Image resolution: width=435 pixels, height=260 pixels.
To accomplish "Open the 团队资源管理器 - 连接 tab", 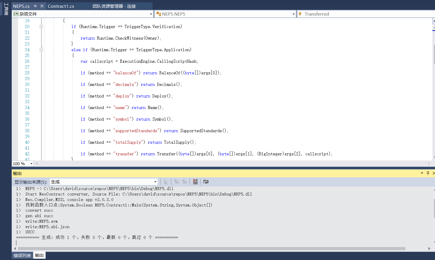I will coord(114,6).
